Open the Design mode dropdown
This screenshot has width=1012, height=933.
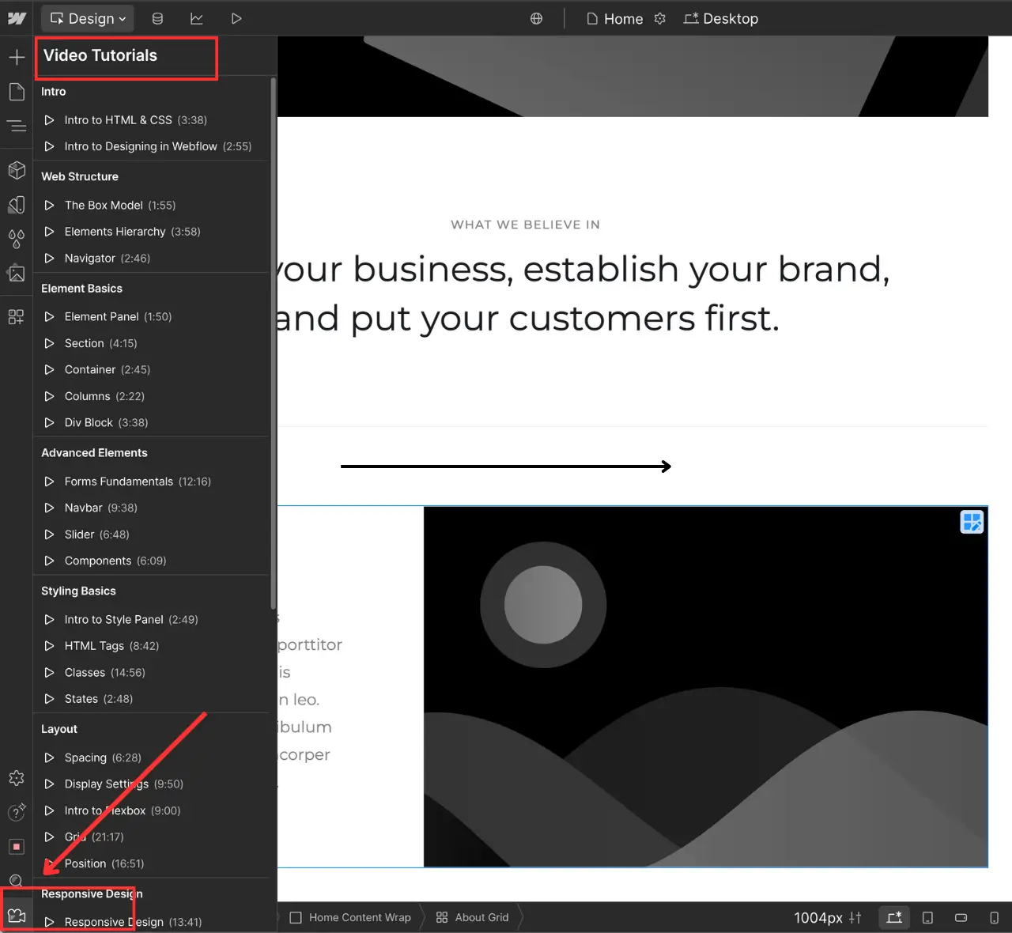(x=88, y=18)
